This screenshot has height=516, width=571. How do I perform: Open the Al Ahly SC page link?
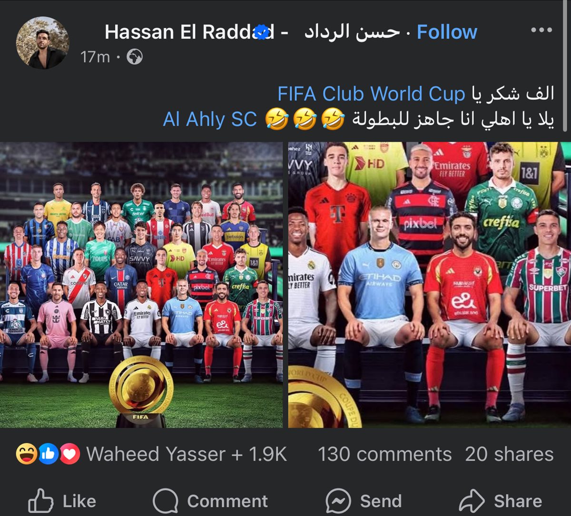210,119
